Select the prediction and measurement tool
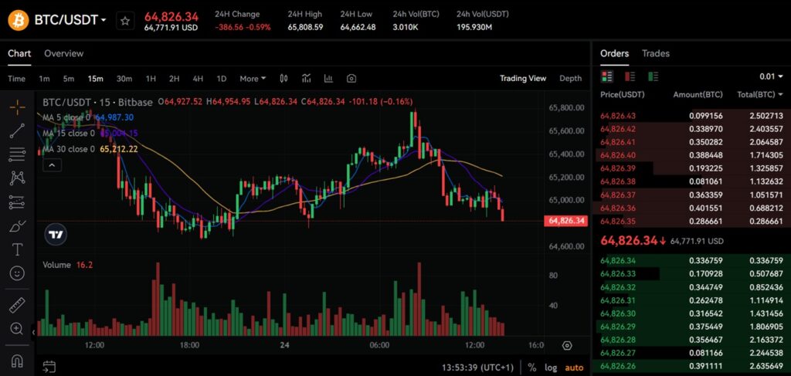This screenshot has height=376, width=791. [17, 202]
